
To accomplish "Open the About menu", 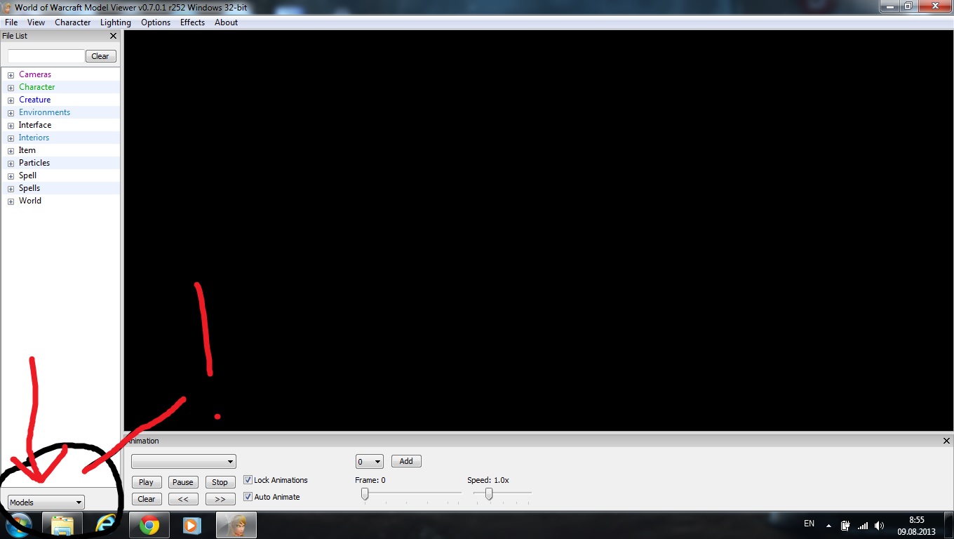I will 226,22.
